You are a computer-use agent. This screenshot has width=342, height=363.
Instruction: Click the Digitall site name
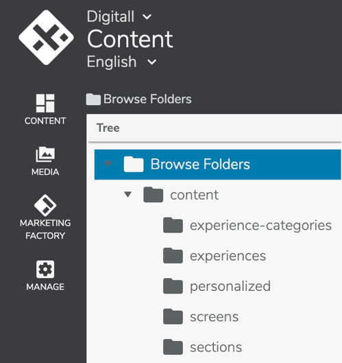(x=110, y=16)
